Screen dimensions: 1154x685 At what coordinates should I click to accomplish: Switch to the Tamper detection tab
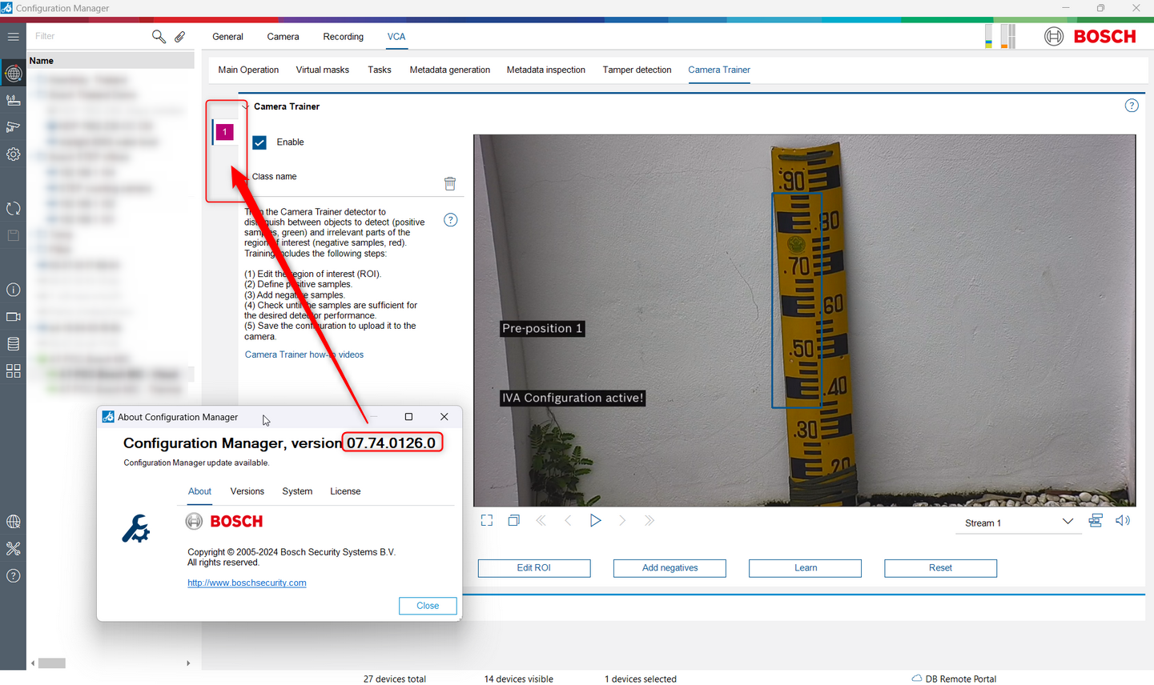(637, 70)
